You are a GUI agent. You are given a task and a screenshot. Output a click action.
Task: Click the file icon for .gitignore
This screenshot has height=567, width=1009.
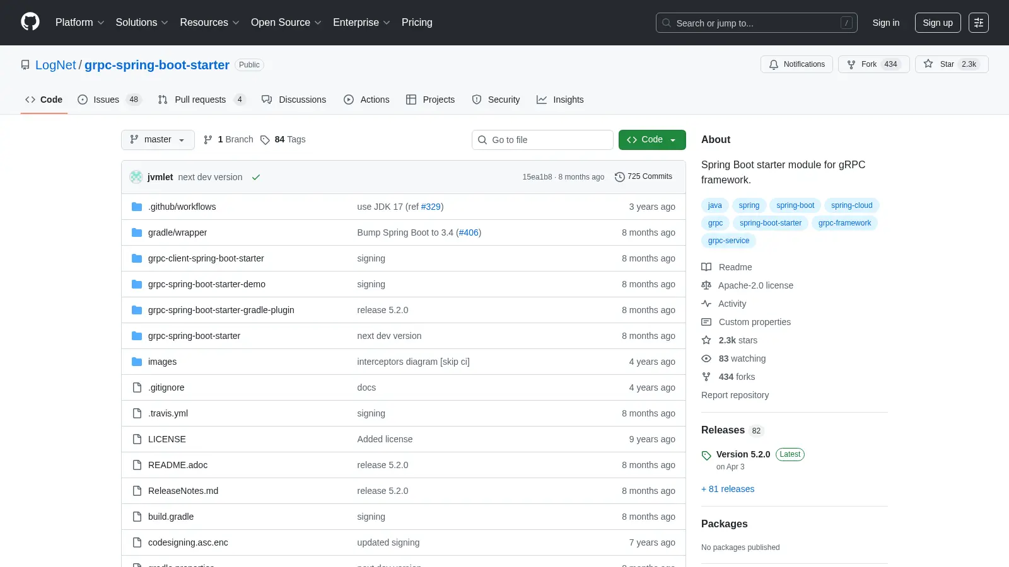(137, 387)
